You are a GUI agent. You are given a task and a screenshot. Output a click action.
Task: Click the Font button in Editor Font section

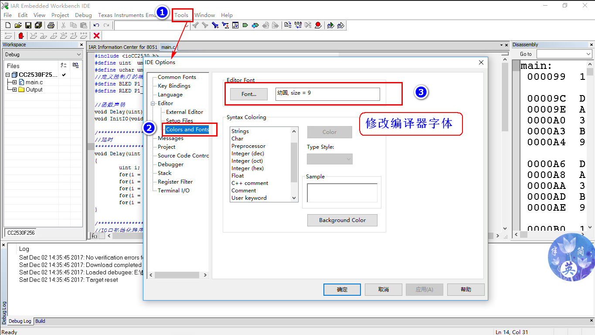click(x=248, y=94)
